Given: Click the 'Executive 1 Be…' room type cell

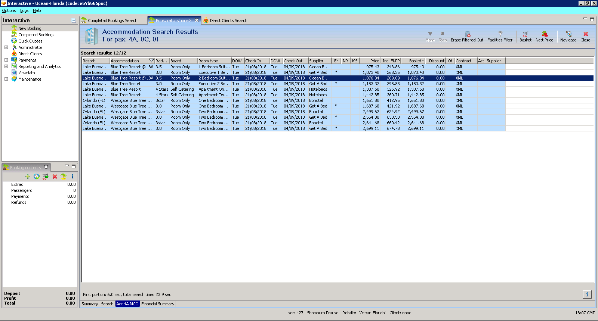Looking at the screenshot, I should [214, 73].
